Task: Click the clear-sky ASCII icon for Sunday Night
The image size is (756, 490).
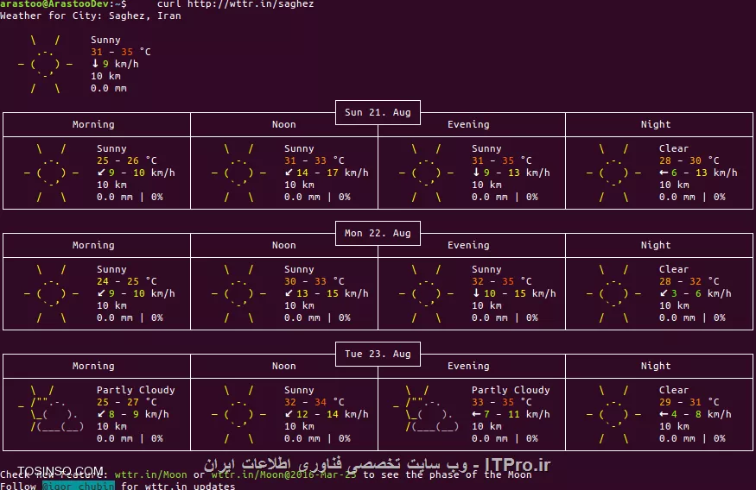Action: coord(613,173)
